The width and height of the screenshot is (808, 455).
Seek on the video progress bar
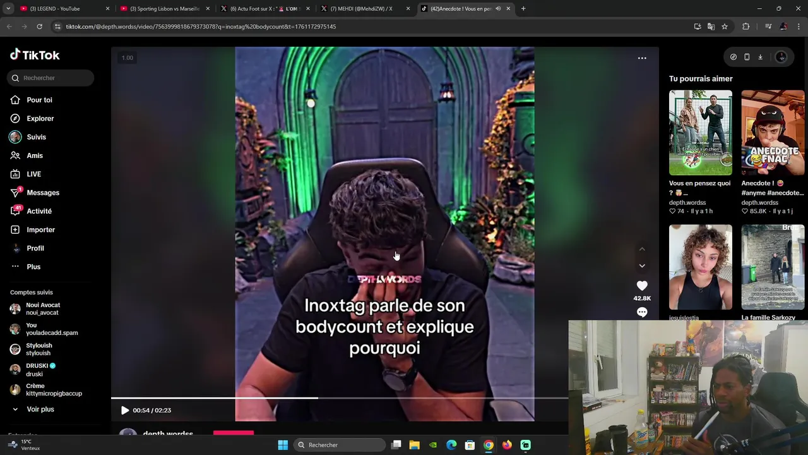(x=340, y=398)
